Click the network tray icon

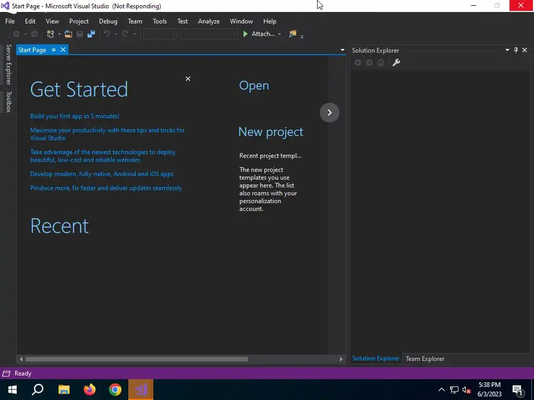(454, 390)
